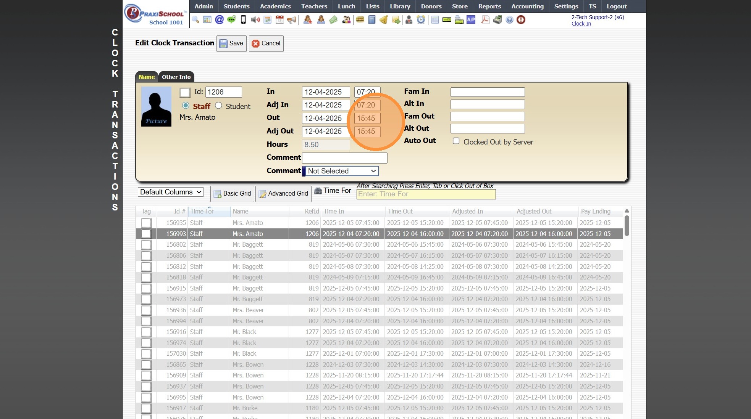This screenshot has height=419, width=751.
Task: Tag the row with Id 156935
Action: 146,223
